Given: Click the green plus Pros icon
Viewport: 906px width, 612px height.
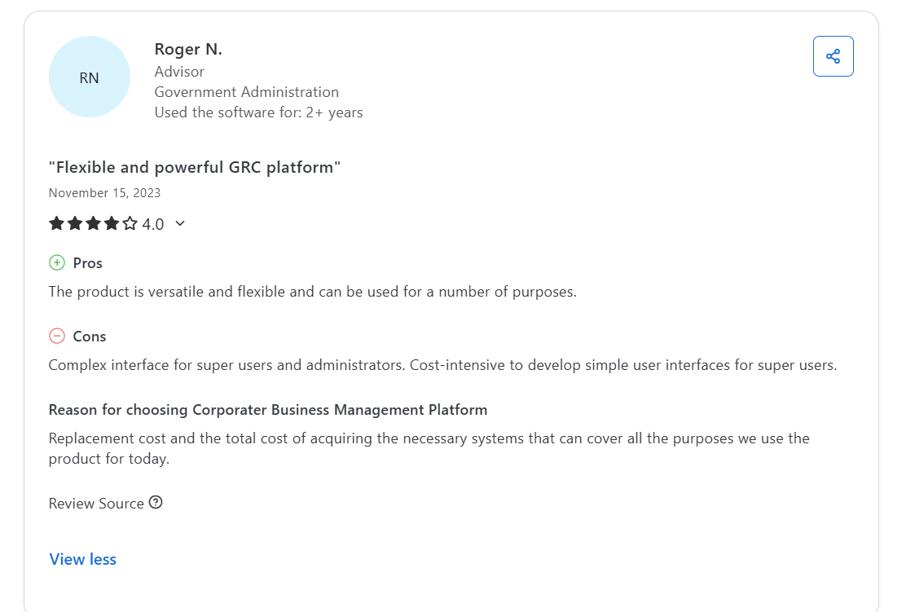Looking at the screenshot, I should click(57, 262).
